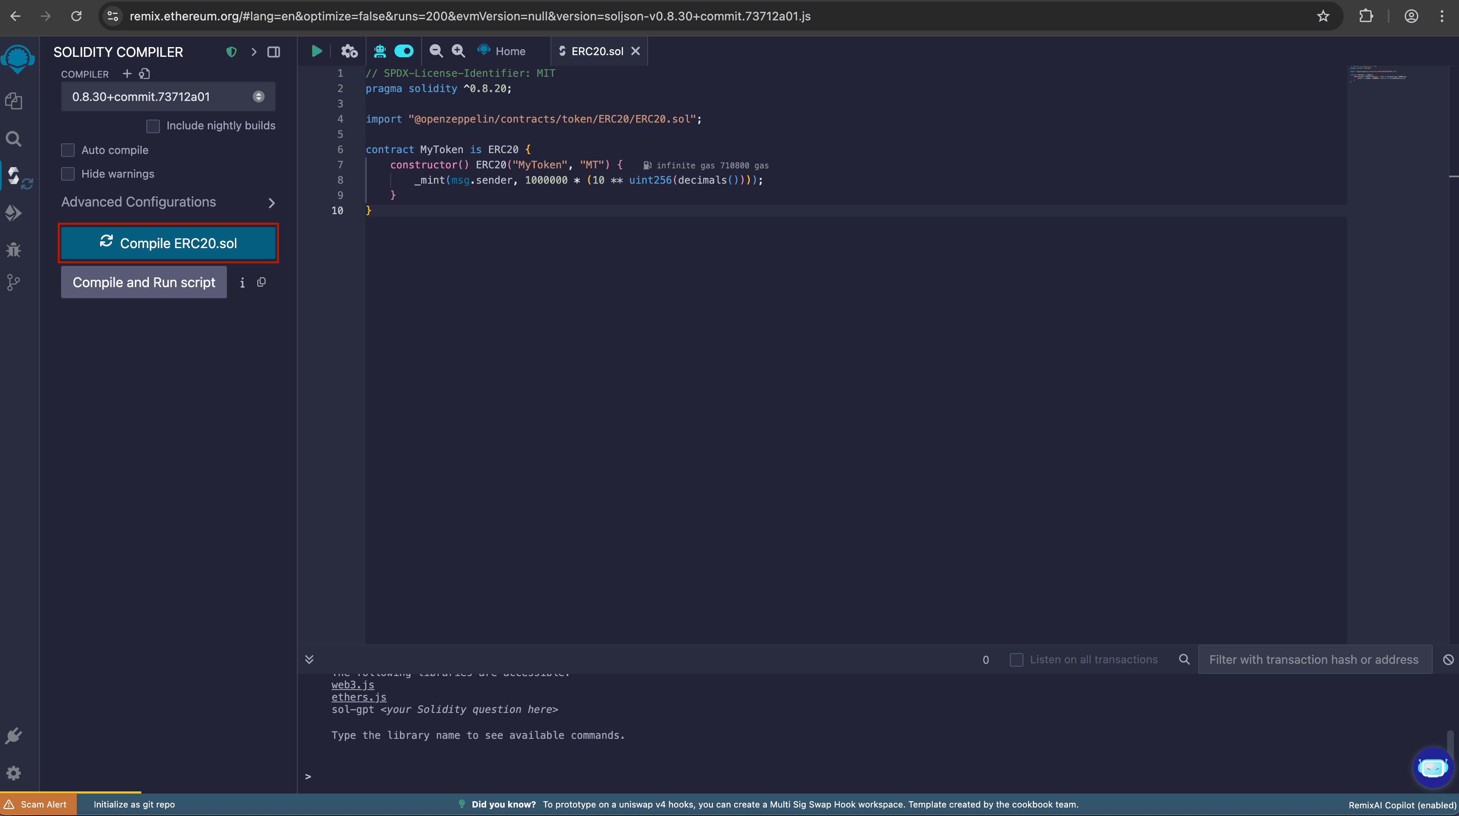Screen dimensions: 1459x816
Task: Clear the terminal with the clear icon
Action: [1448, 660]
